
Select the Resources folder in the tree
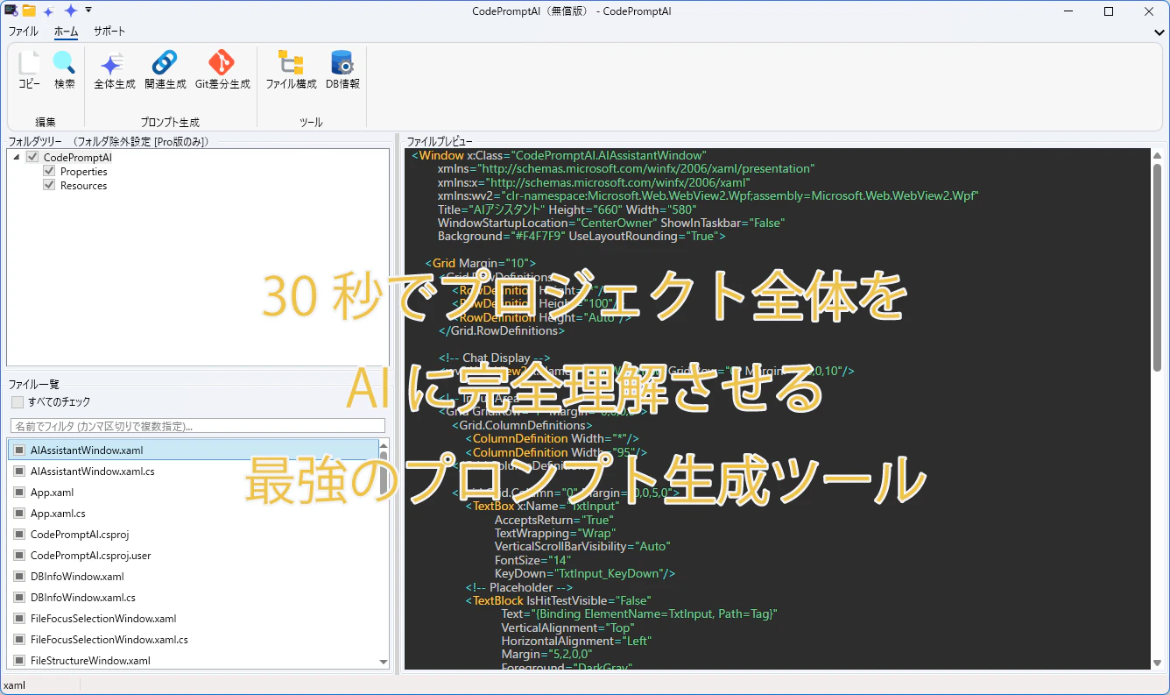[x=84, y=186]
